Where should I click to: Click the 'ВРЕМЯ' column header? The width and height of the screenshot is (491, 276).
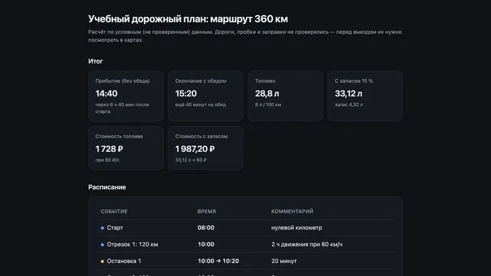pyautogui.click(x=207, y=211)
